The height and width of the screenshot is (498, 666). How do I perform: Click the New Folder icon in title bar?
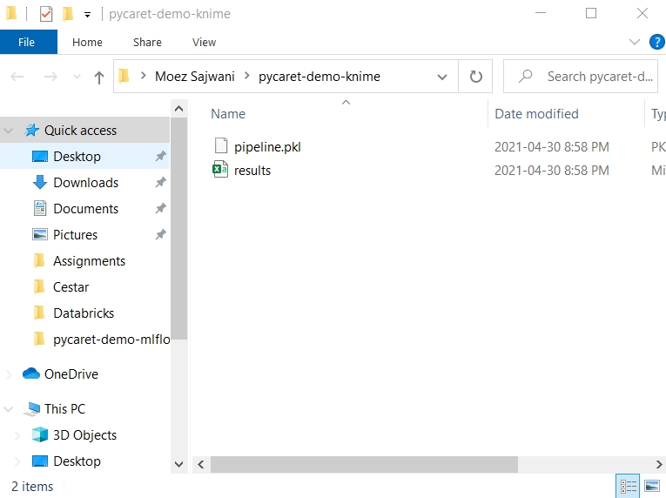click(68, 14)
